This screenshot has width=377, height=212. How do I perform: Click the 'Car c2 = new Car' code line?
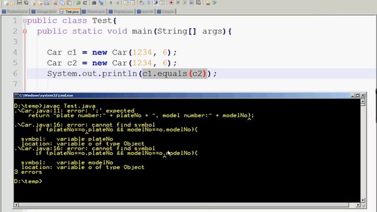(112, 63)
